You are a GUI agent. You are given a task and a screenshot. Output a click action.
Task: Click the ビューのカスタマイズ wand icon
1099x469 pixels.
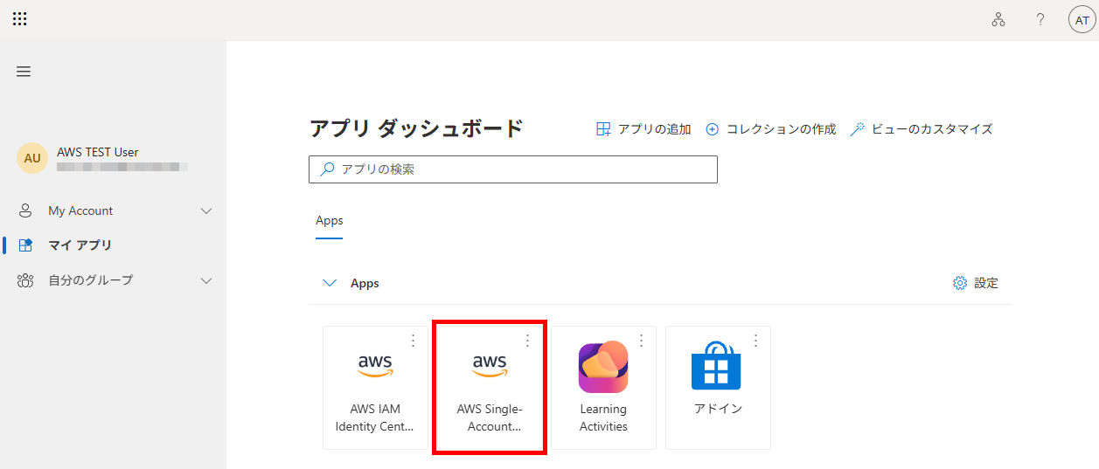pyautogui.click(x=858, y=129)
